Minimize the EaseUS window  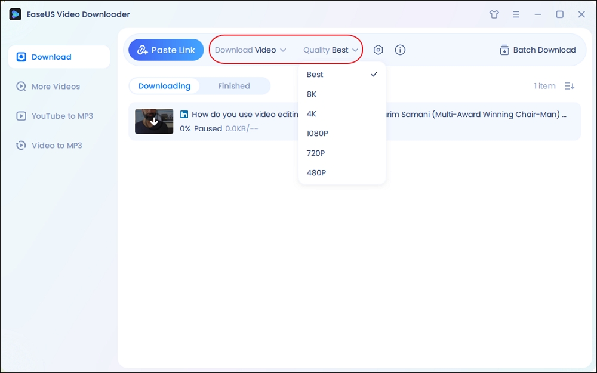(538, 14)
